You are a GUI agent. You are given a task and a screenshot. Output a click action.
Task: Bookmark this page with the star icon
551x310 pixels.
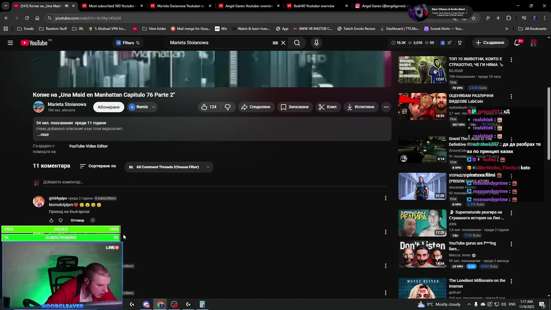tap(473, 18)
